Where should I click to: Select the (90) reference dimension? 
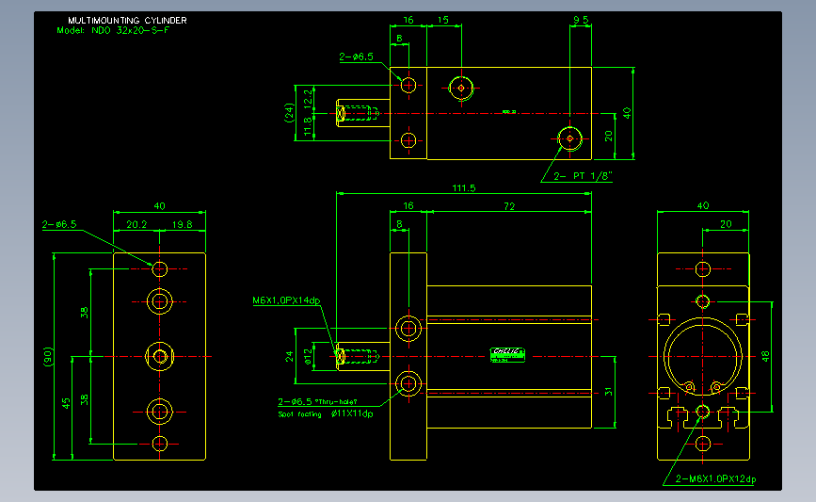click(x=48, y=357)
